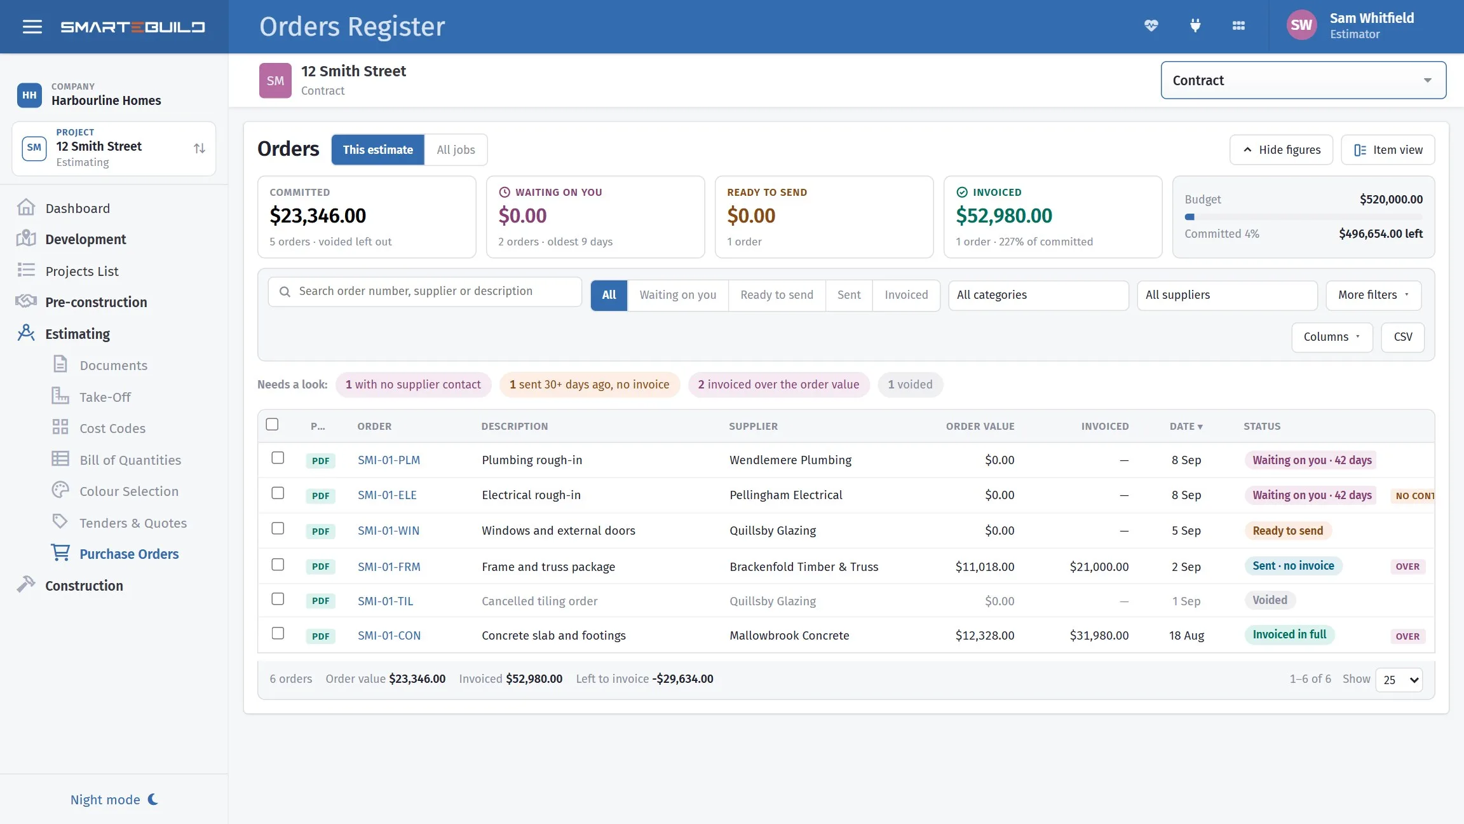Open the hamburger navigation menu
Screen dimensions: 1464x824
(x=32, y=27)
